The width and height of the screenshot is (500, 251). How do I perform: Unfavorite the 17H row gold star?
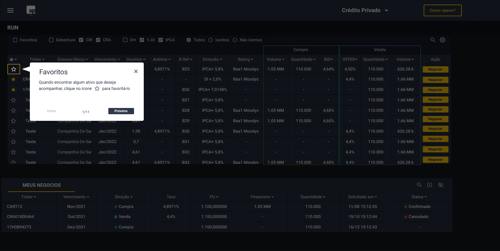coord(14,90)
